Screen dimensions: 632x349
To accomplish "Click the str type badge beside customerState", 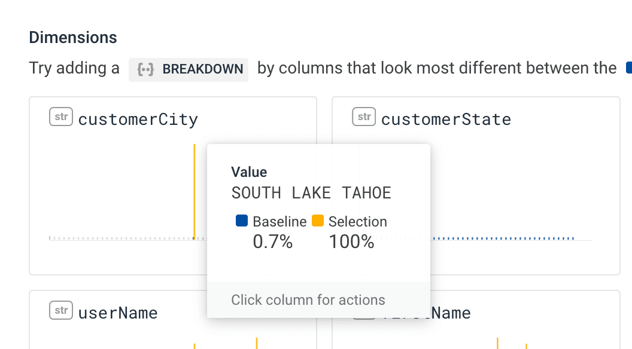I will click(x=364, y=117).
